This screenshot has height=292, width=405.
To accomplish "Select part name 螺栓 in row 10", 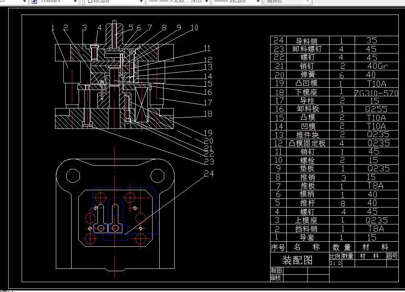I will point(307,160).
